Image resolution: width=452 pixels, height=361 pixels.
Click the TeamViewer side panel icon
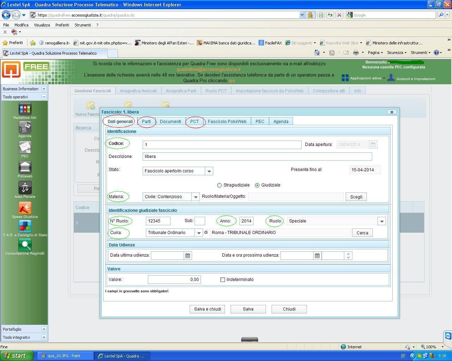click(448, 336)
